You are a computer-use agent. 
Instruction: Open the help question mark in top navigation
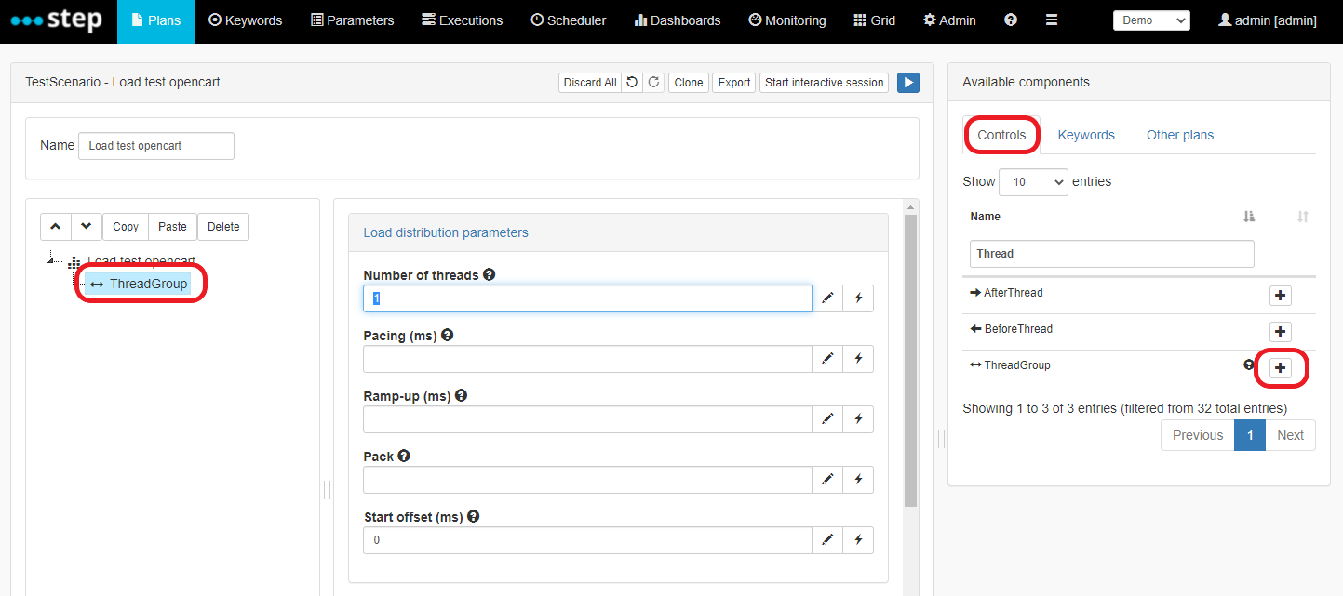tap(1010, 20)
